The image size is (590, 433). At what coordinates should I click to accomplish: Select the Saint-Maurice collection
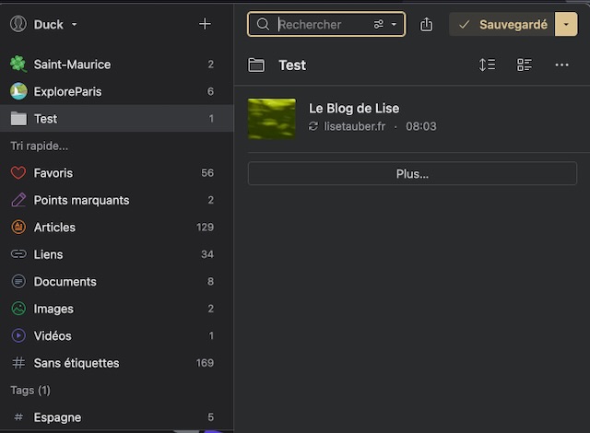tap(72, 64)
